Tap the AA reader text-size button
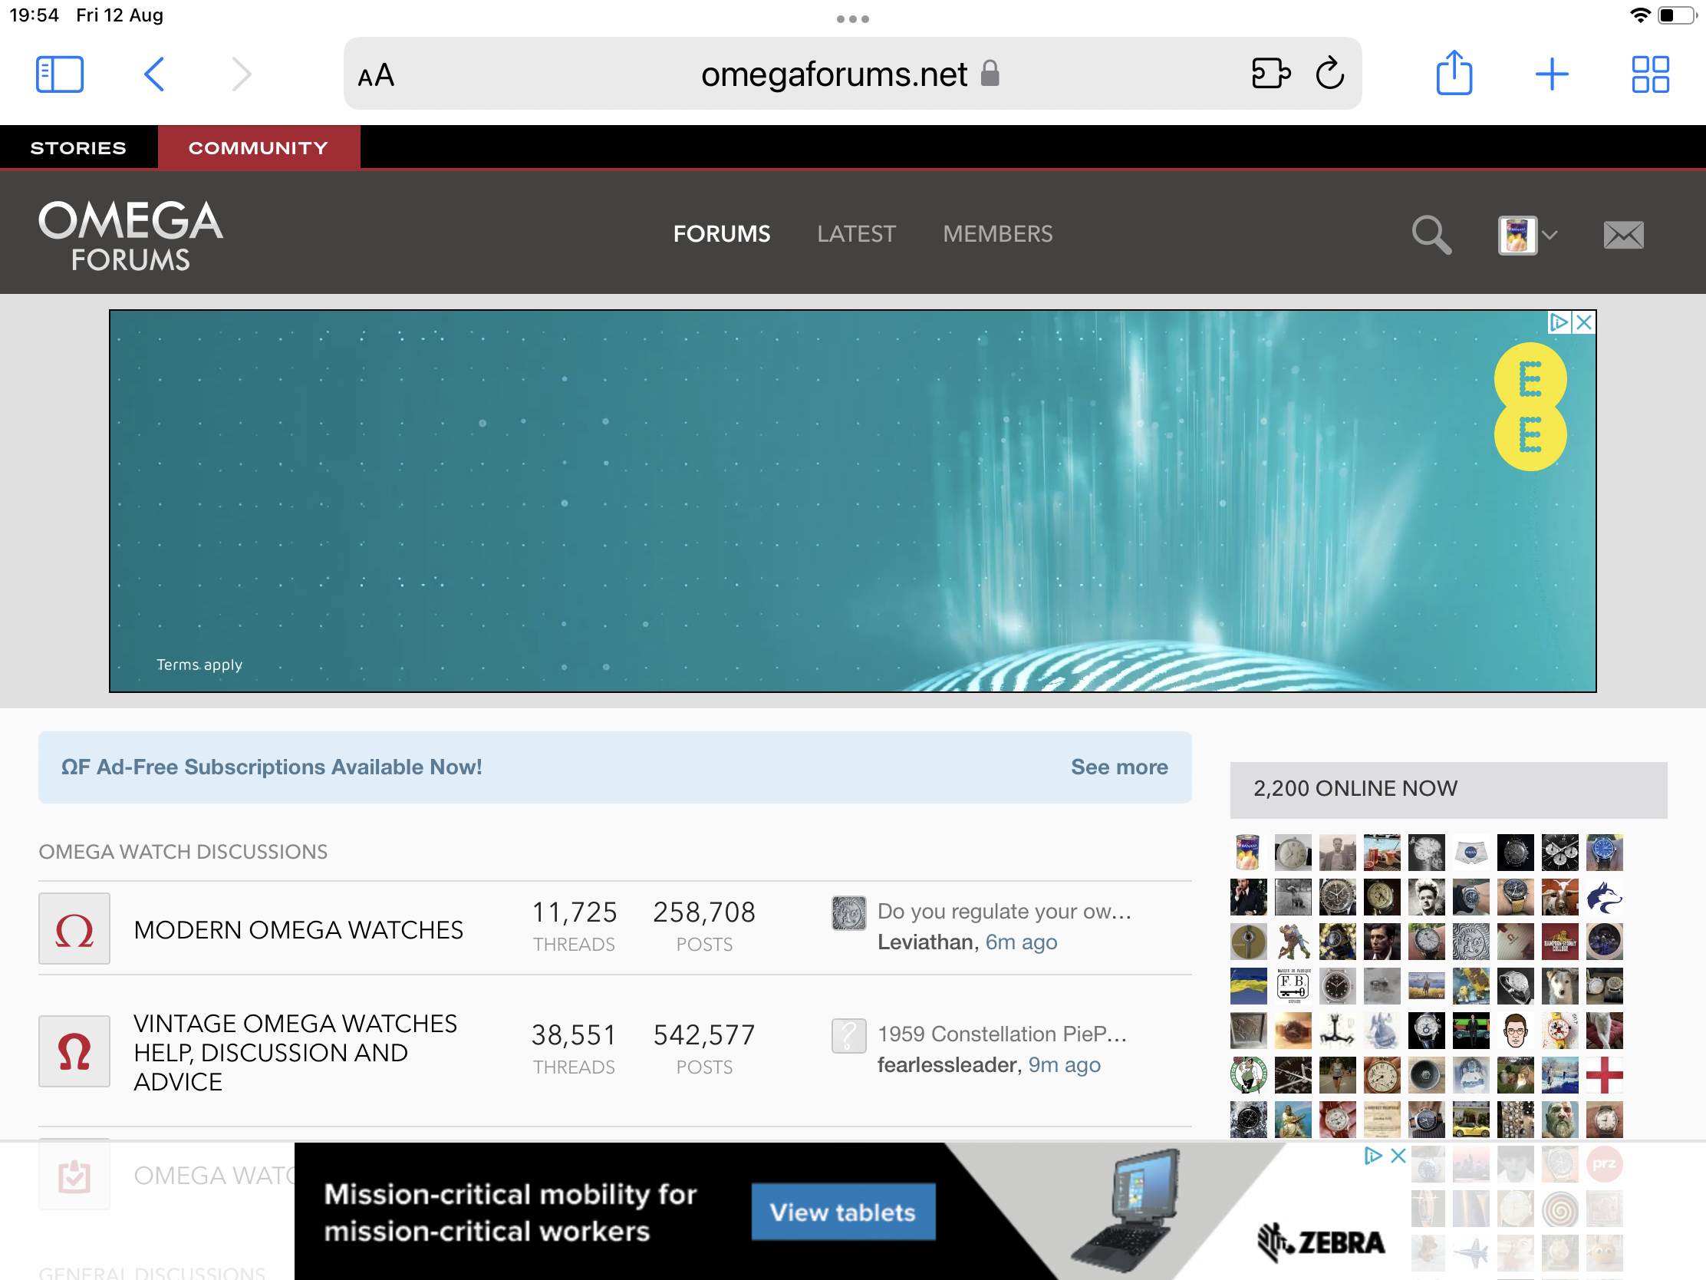 pyautogui.click(x=376, y=76)
